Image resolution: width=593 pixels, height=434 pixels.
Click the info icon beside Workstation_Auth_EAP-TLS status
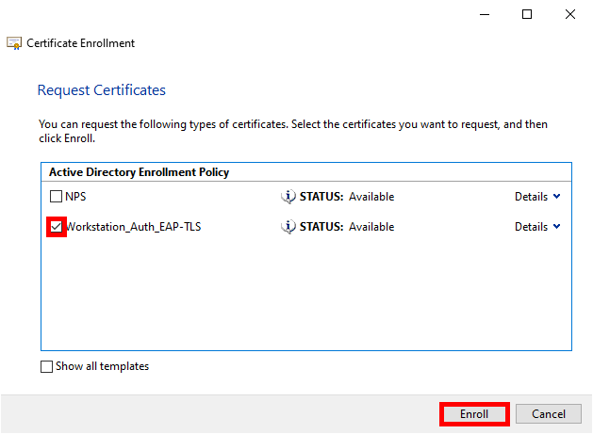tap(288, 227)
